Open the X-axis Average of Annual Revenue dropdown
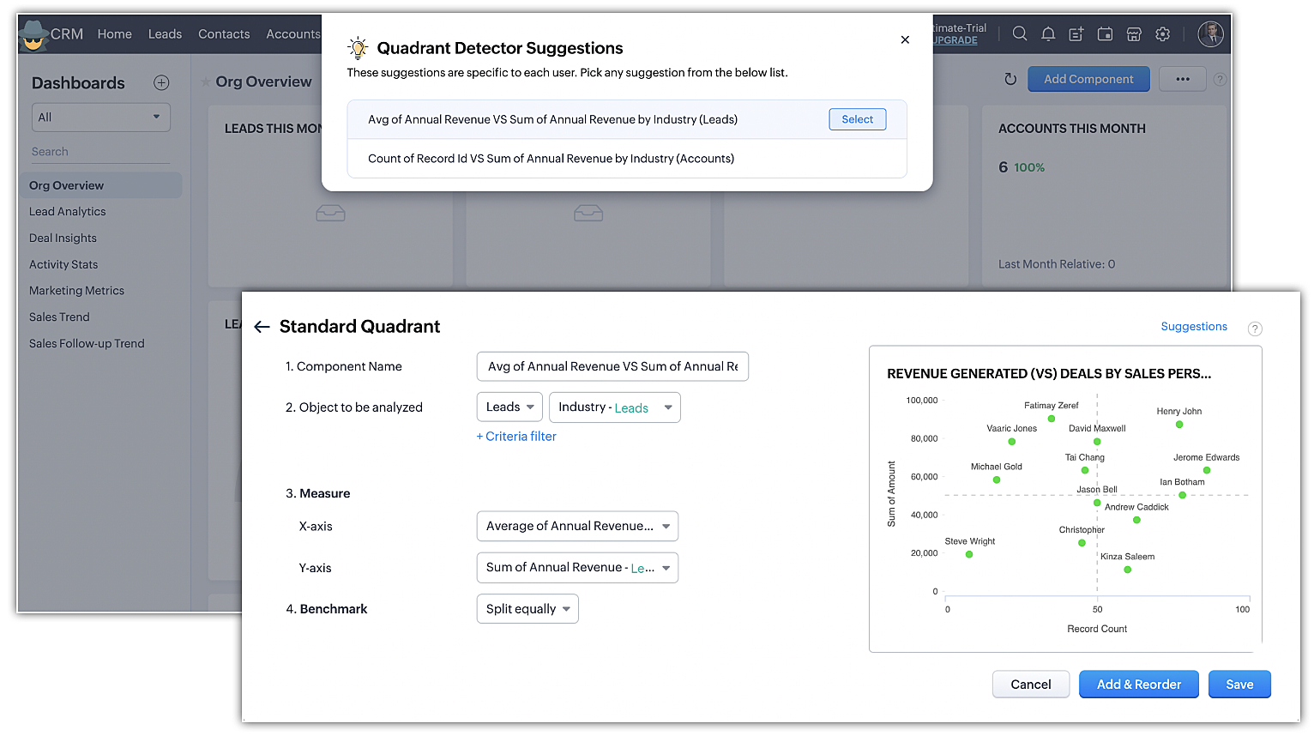 pos(577,526)
